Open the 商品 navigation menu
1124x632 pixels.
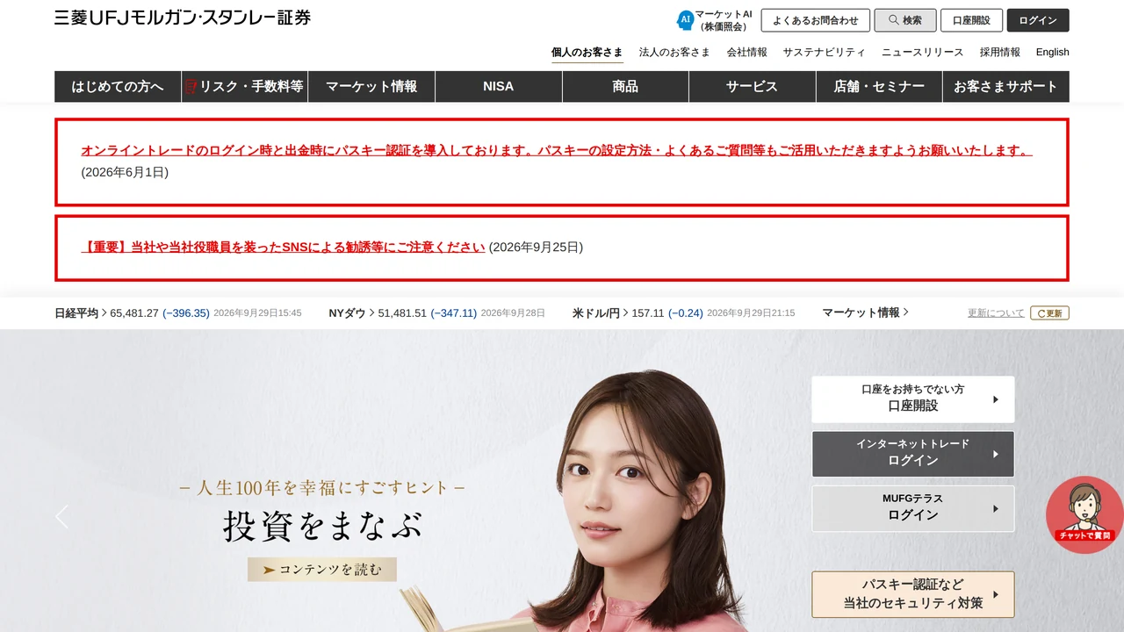pos(625,87)
